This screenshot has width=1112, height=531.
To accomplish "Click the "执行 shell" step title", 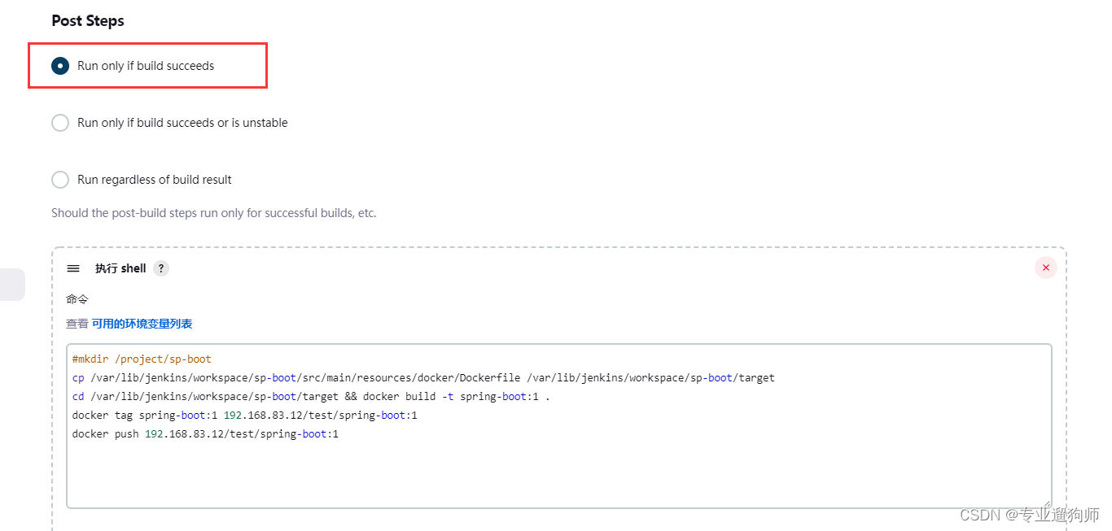I will [120, 268].
